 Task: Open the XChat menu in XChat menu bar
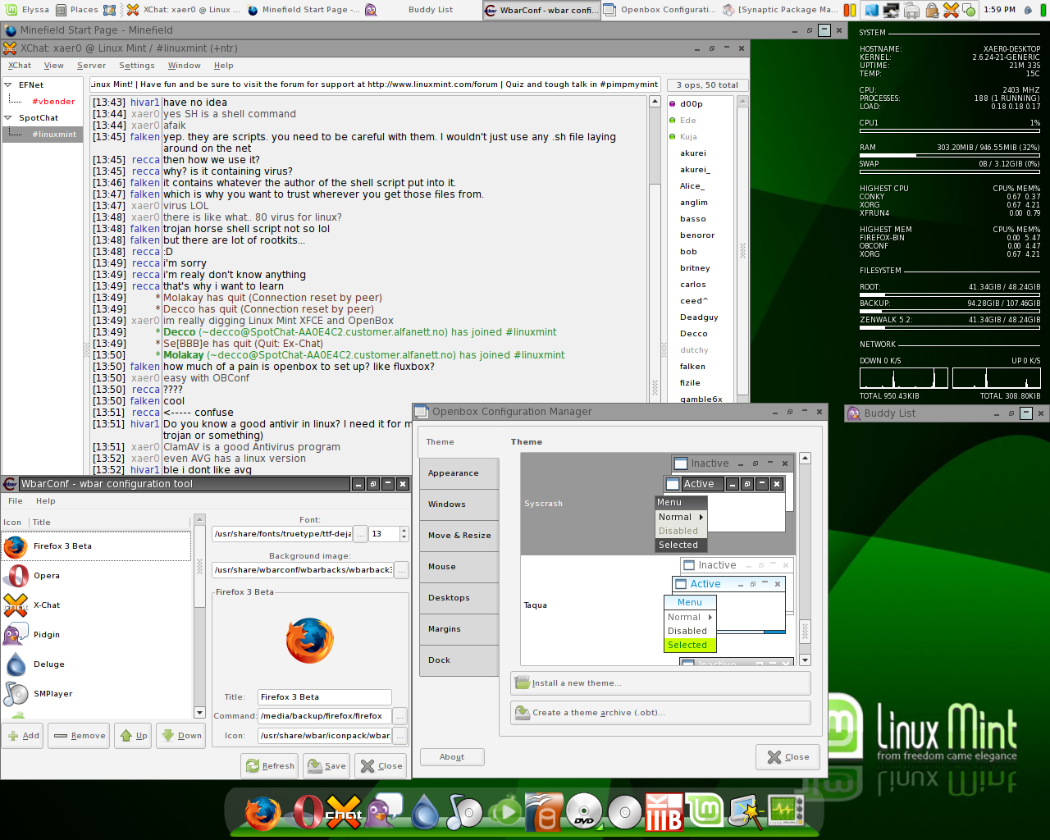click(20, 66)
